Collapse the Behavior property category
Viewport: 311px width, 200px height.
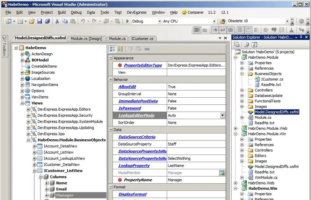click(x=110, y=80)
